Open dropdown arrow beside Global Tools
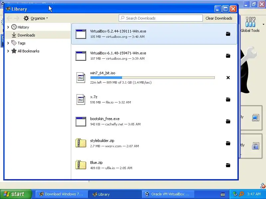This screenshot has width=266, height=199. pos(263,25)
